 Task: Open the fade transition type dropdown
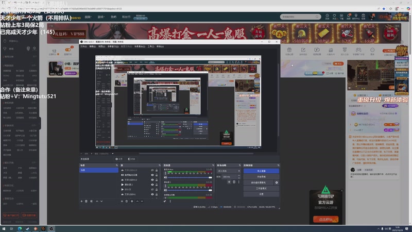click(229, 171)
